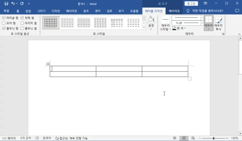Click the 음영 shading paint bucket icon
Image resolution: width=242 pixels, height=141 pixels.
pyautogui.click(x=151, y=20)
